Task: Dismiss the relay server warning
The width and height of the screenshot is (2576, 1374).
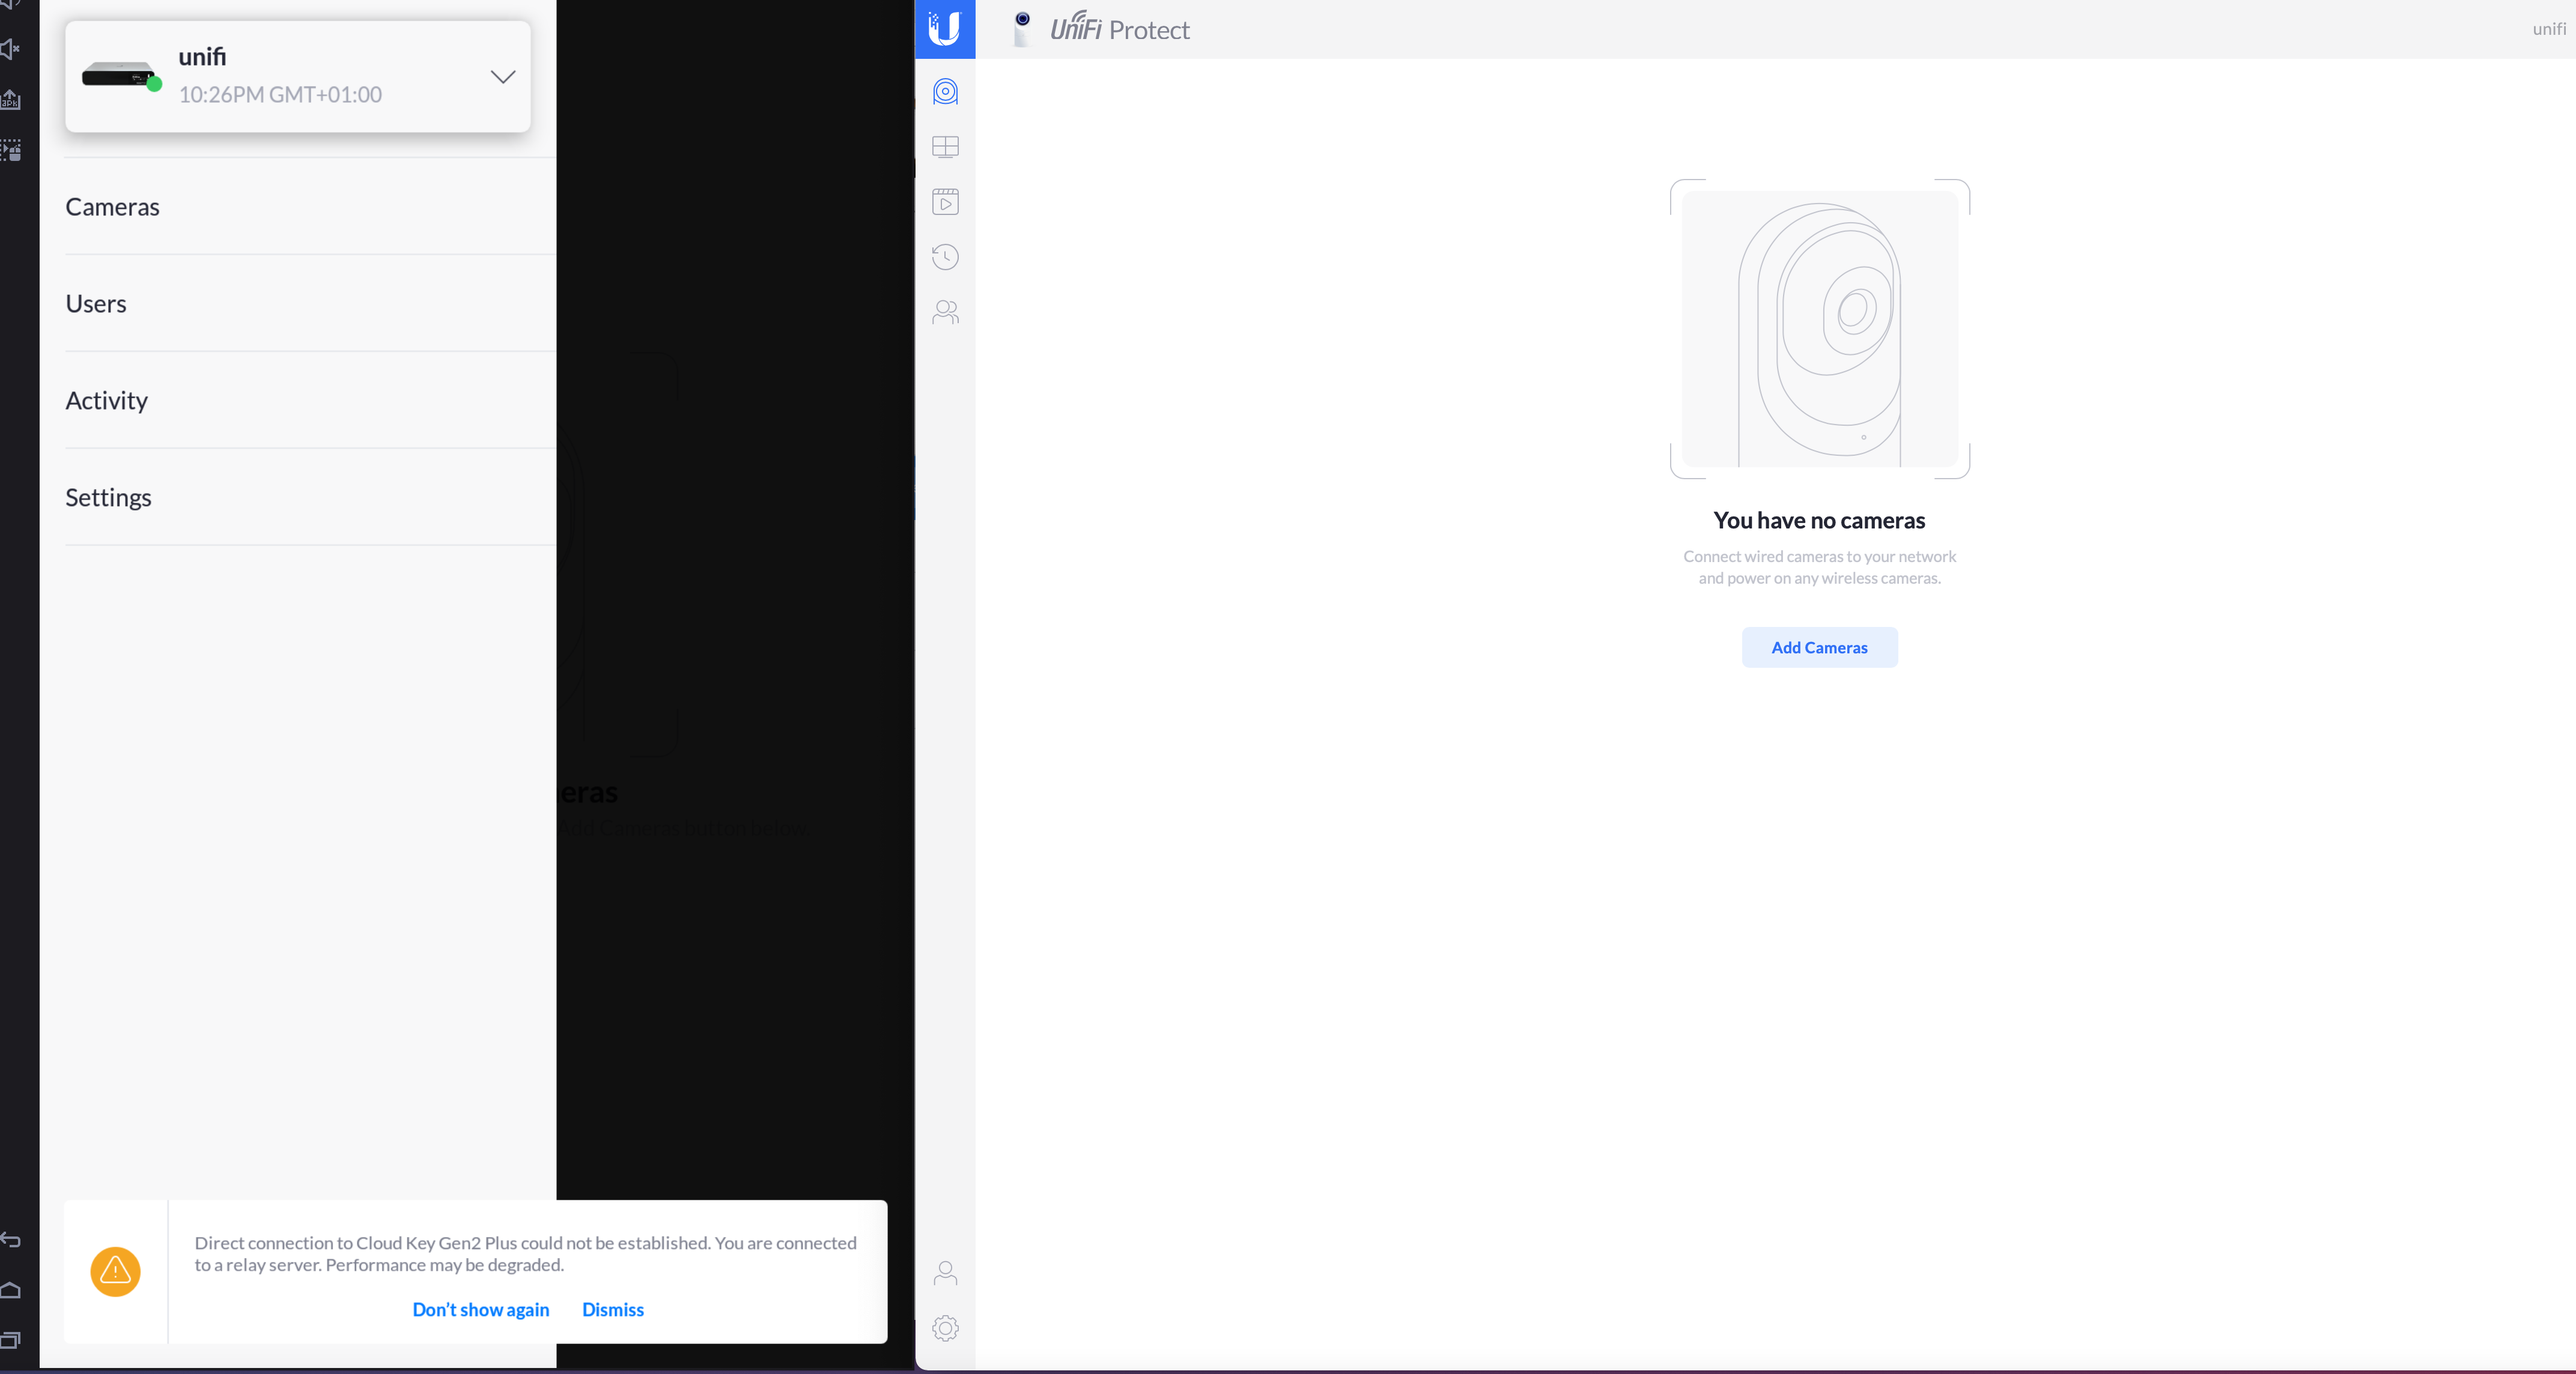Action: [x=612, y=1310]
